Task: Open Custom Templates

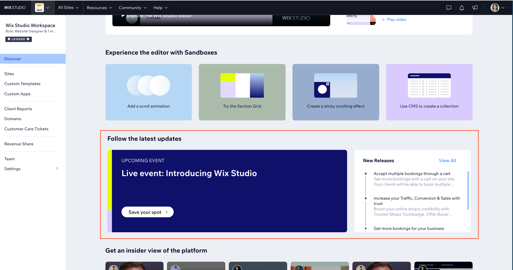Action: pos(22,84)
